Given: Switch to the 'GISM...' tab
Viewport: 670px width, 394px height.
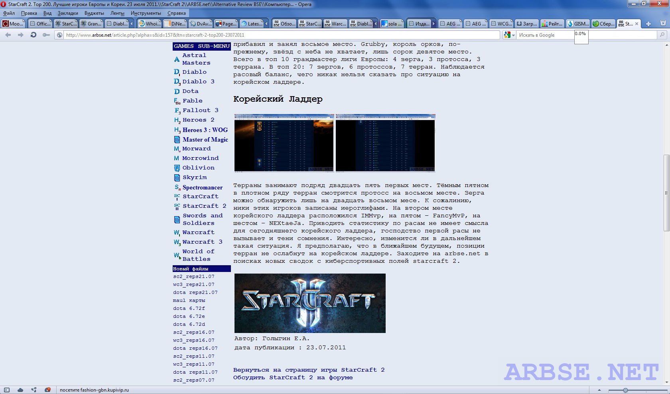Looking at the screenshot, I should pyautogui.click(x=577, y=24).
